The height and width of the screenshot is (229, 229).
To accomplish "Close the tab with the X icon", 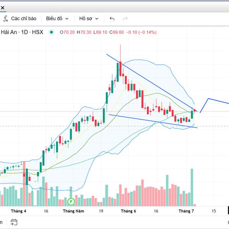I will 3,8.
